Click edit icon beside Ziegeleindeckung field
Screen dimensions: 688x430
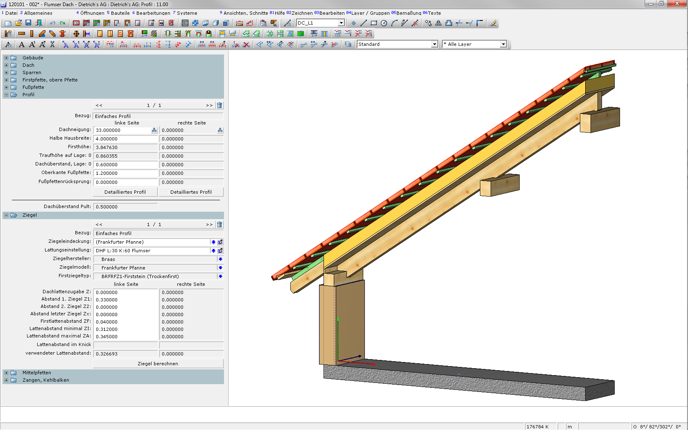[220, 242]
